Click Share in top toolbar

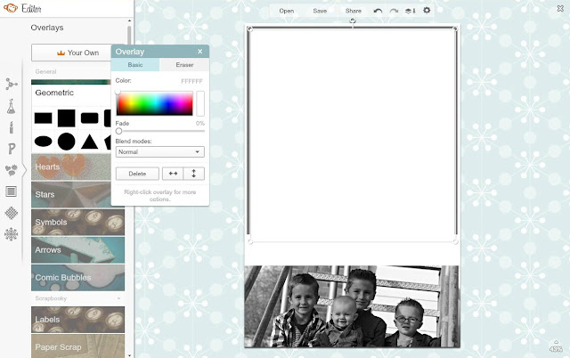[354, 11]
